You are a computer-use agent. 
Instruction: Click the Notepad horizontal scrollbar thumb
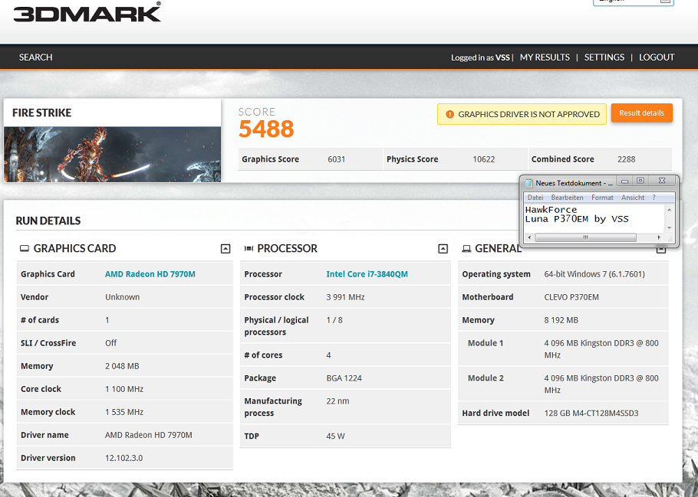585,237
